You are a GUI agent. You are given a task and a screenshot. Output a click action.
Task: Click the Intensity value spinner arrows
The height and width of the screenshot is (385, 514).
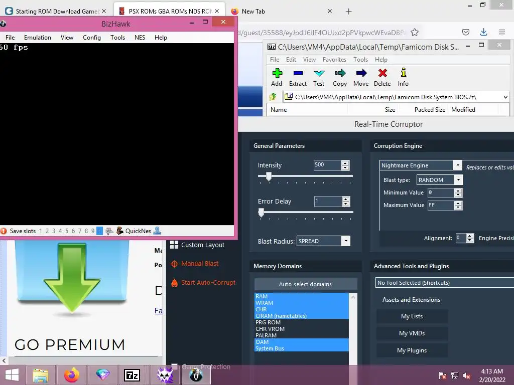pyautogui.click(x=345, y=165)
